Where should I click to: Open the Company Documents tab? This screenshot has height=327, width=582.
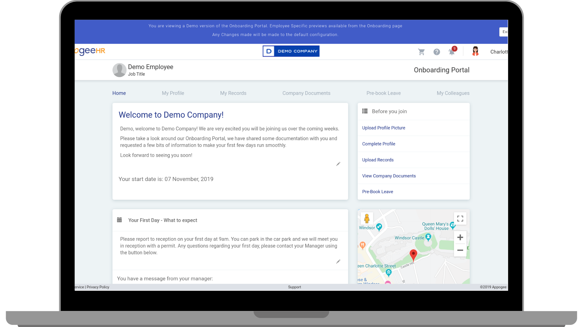(306, 93)
